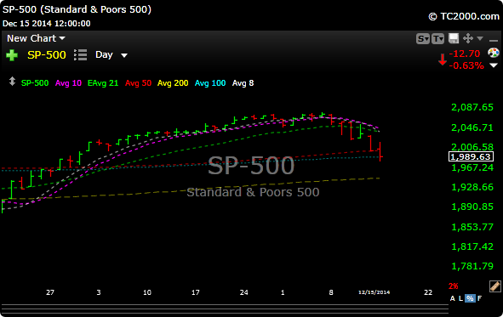Click the 2,046.71 price axis label
This screenshot has width=503, height=317.
[472, 127]
